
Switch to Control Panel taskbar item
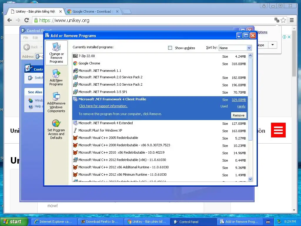pos(193,222)
